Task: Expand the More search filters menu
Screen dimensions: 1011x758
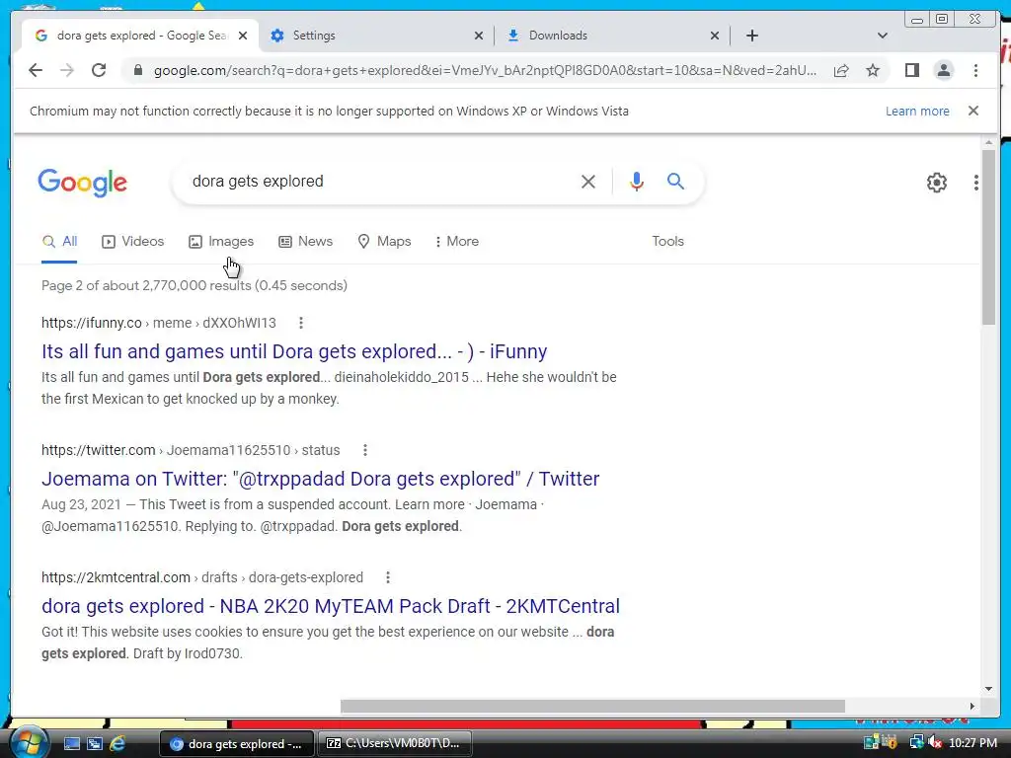Action: (x=456, y=241)
